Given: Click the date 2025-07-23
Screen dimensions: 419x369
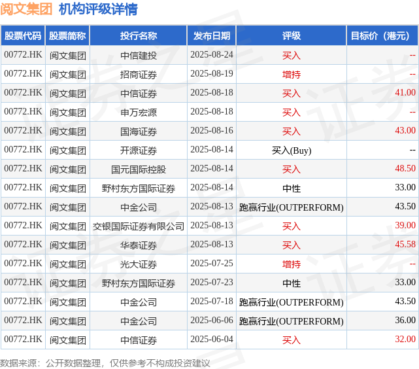Looking at the screenshot, I should 212,283.
